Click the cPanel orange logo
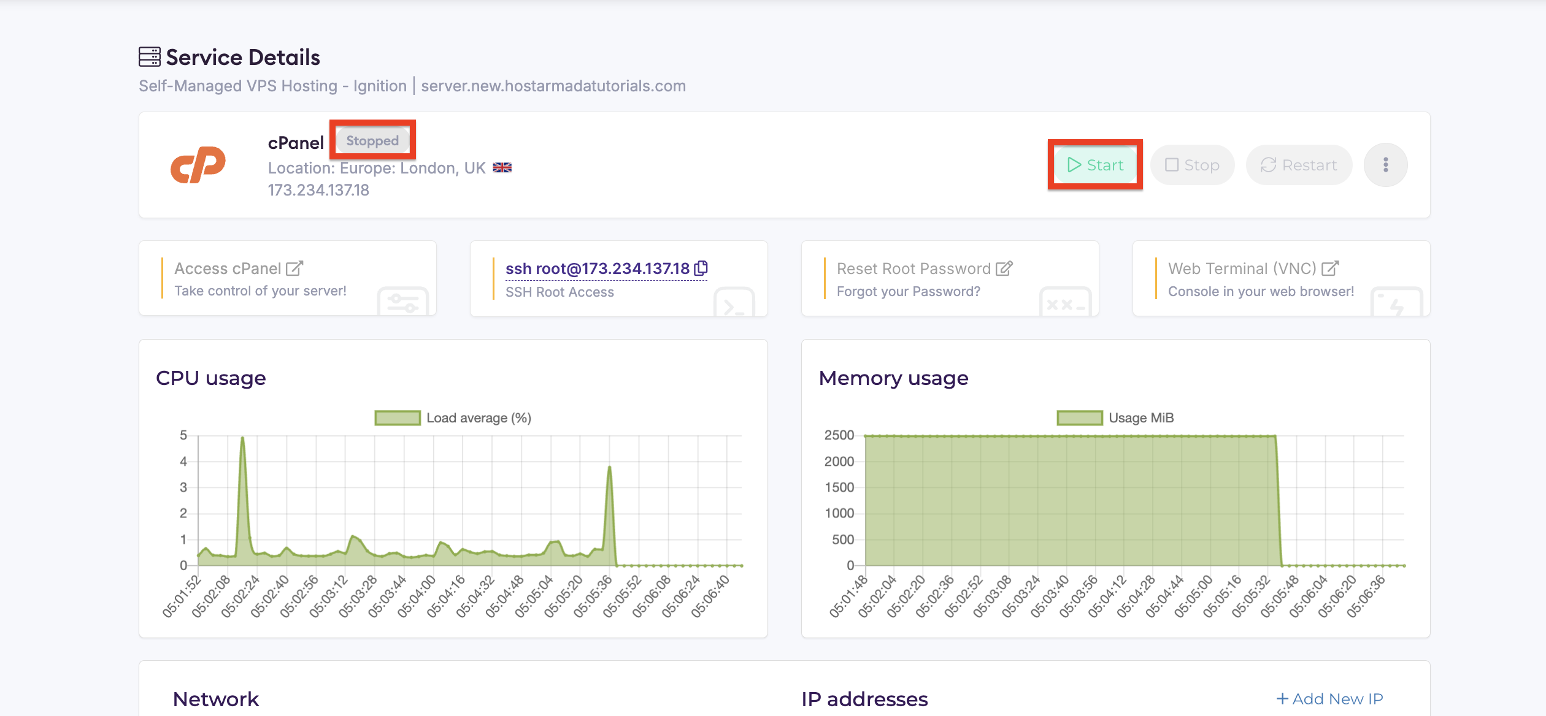The height and width of the screenshot is (716, 1546). pos(198,165)
